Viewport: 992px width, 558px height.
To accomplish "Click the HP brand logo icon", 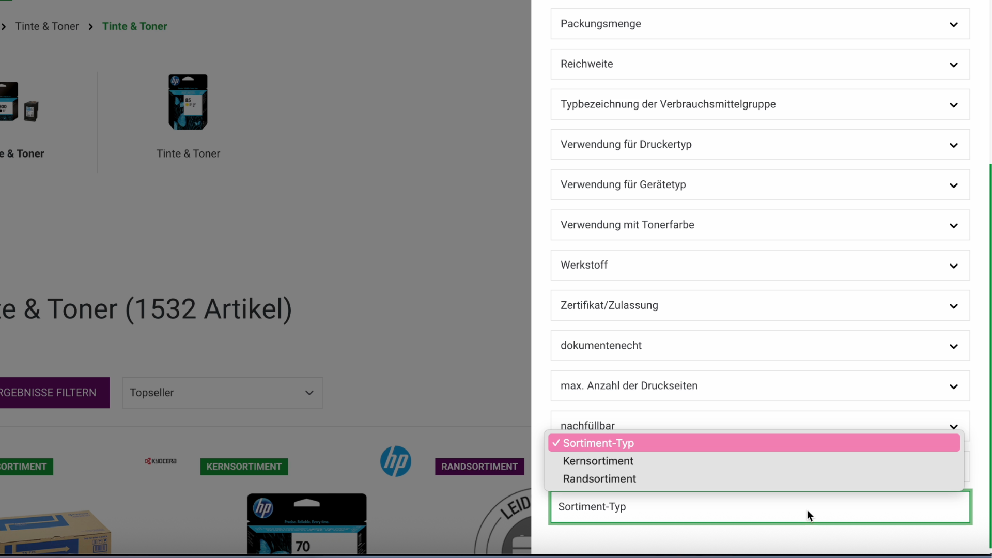I will click(395, 461).
